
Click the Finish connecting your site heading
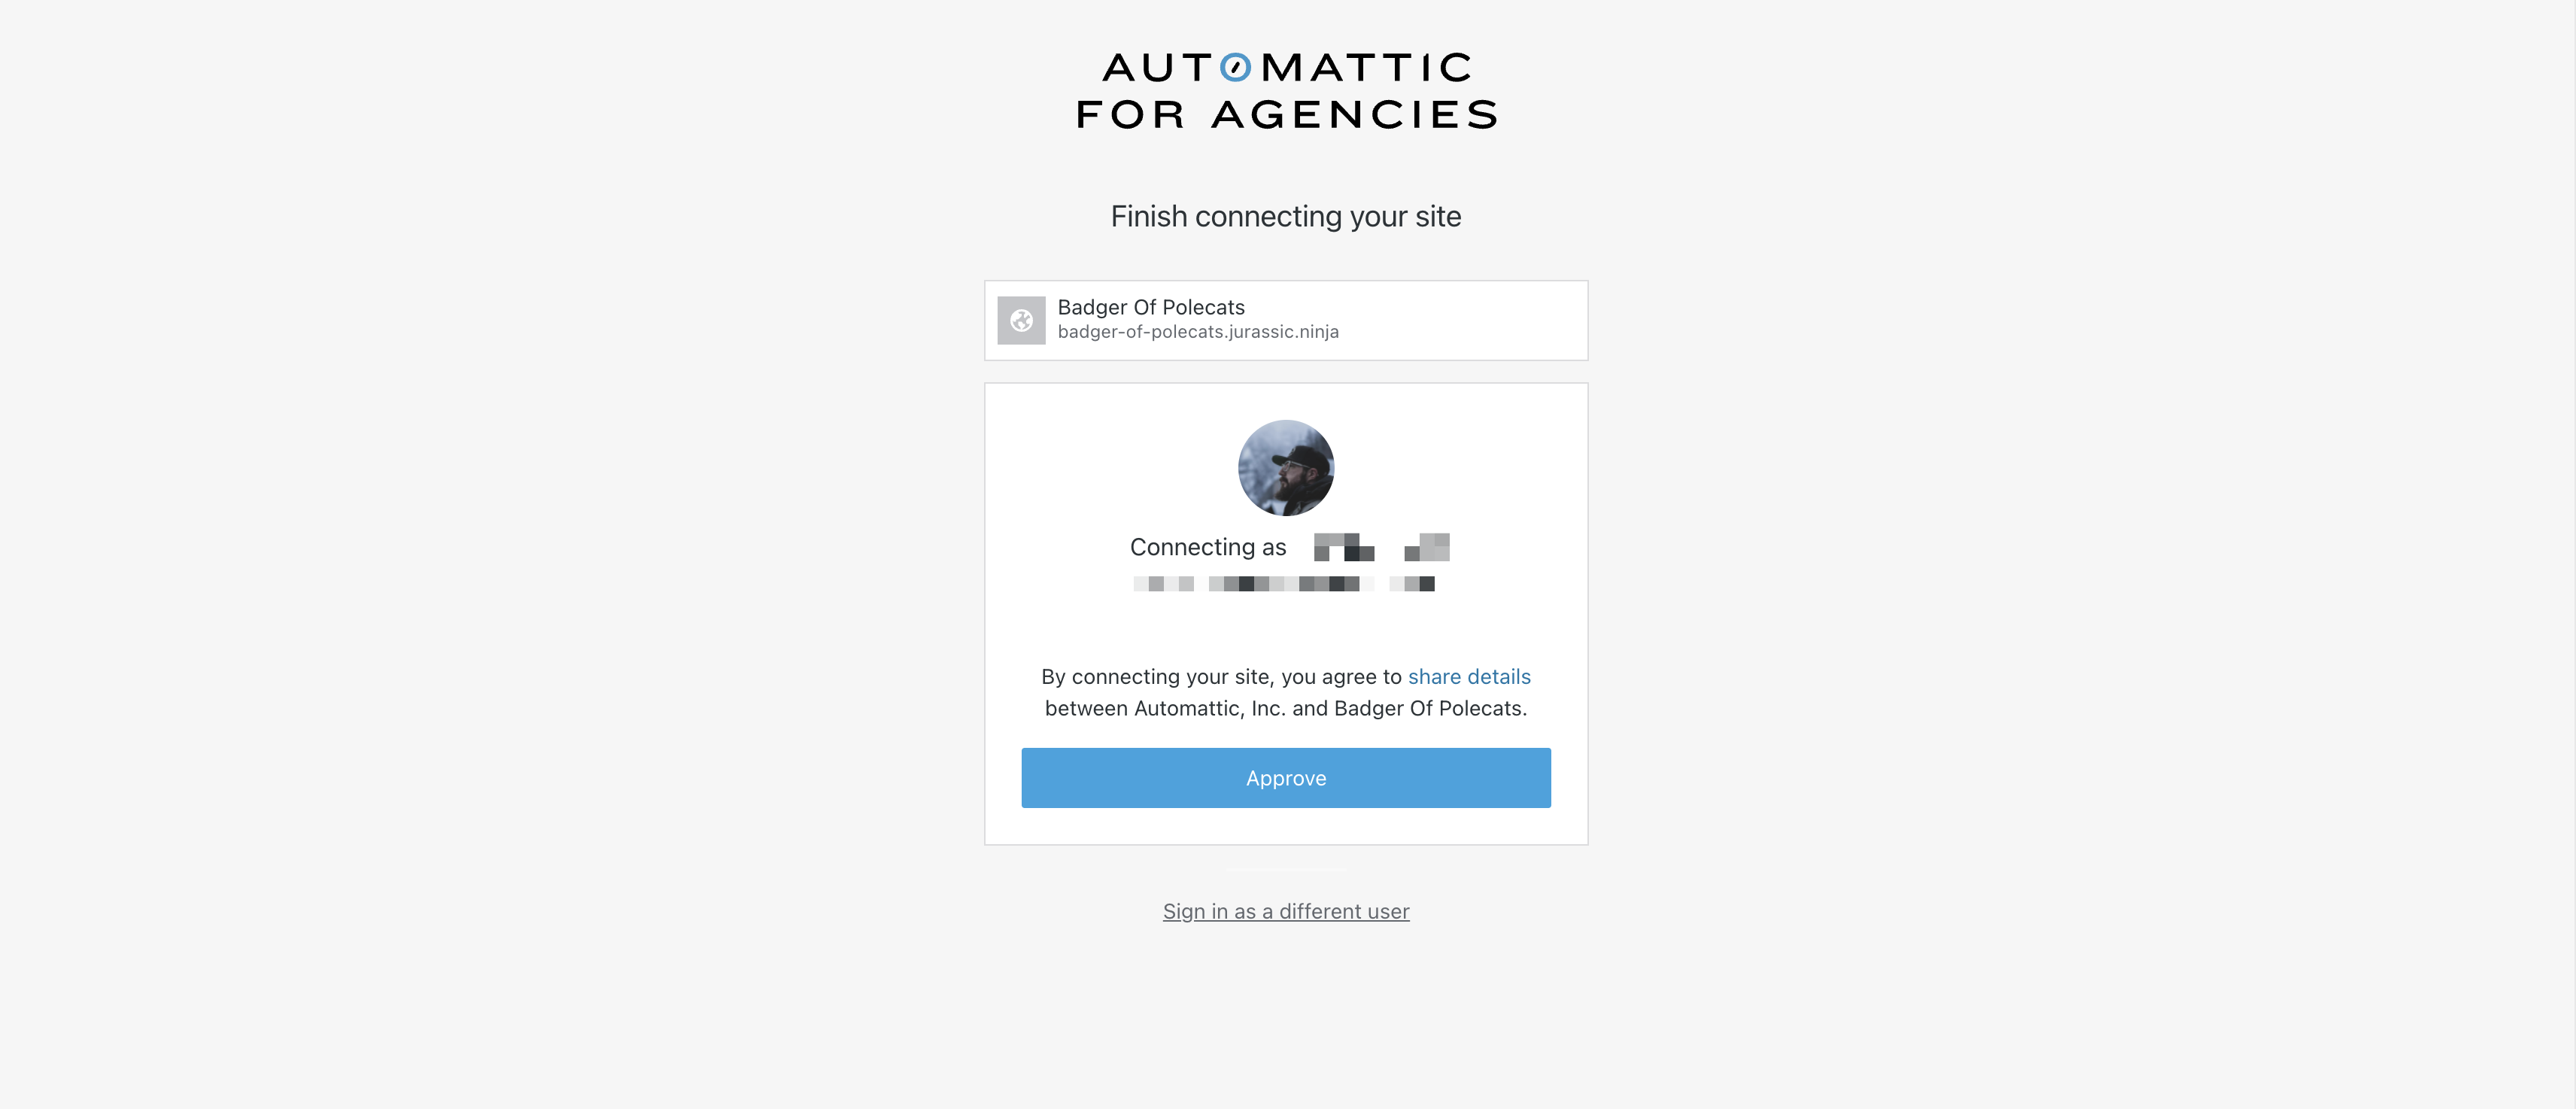[x=1286, y=216]
